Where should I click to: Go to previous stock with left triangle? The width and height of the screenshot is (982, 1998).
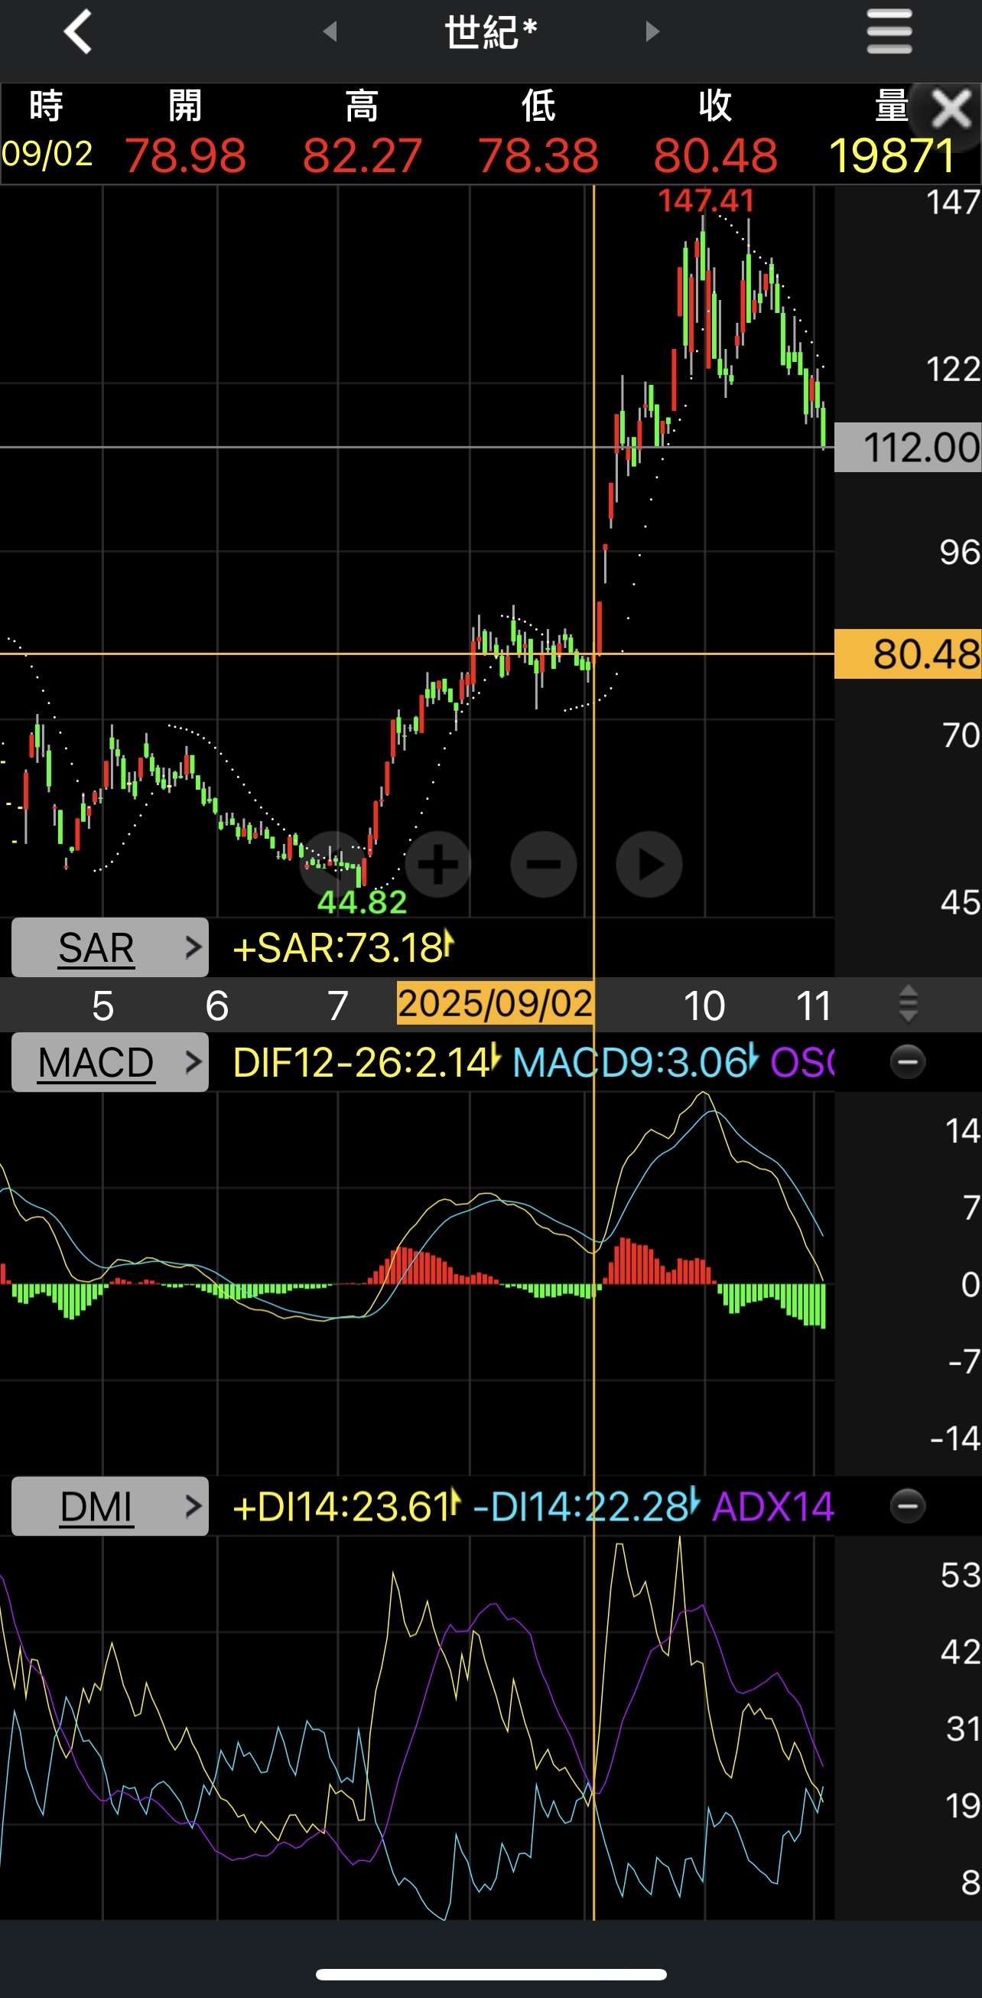(x=330, y=32)
